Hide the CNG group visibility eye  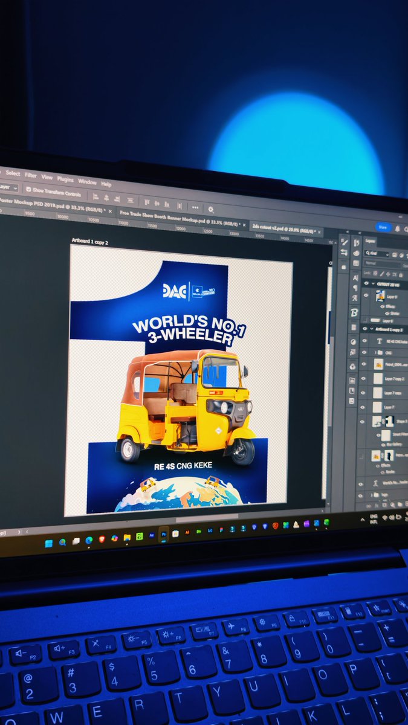click(x=364, y=352)
